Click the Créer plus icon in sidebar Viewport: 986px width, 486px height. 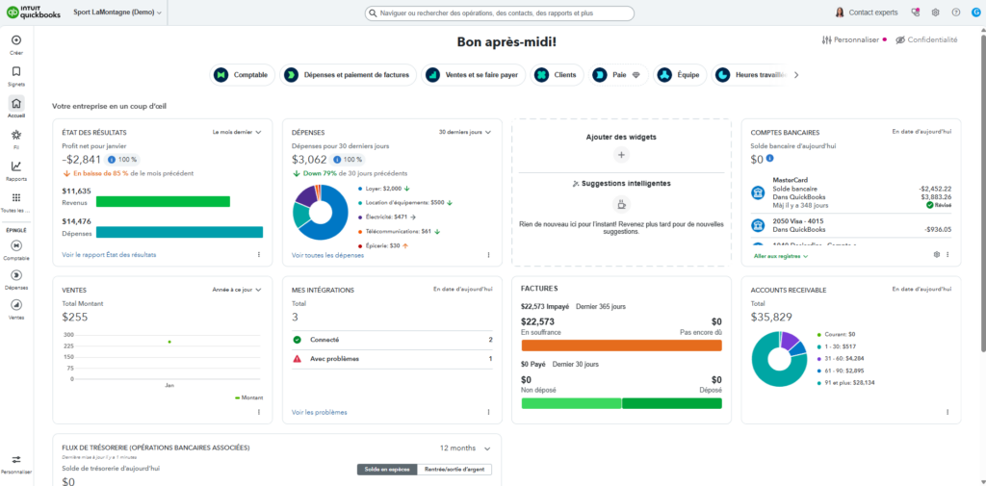point(15,39)
